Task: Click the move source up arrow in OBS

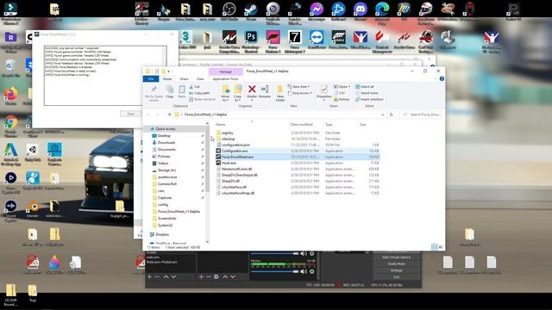Action: (225, 277)
